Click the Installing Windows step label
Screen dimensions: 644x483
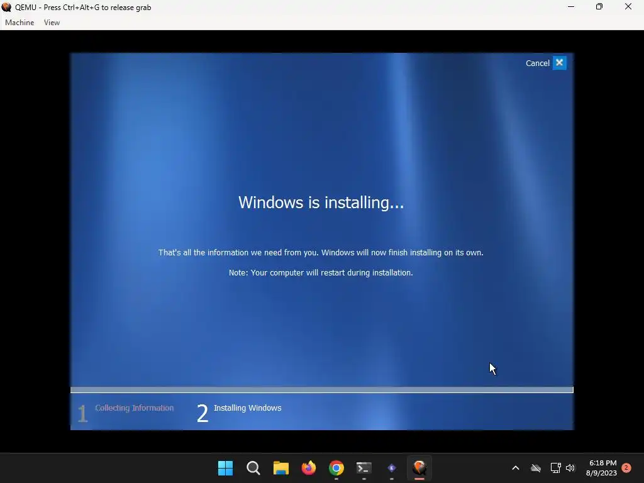click(247, 408)
